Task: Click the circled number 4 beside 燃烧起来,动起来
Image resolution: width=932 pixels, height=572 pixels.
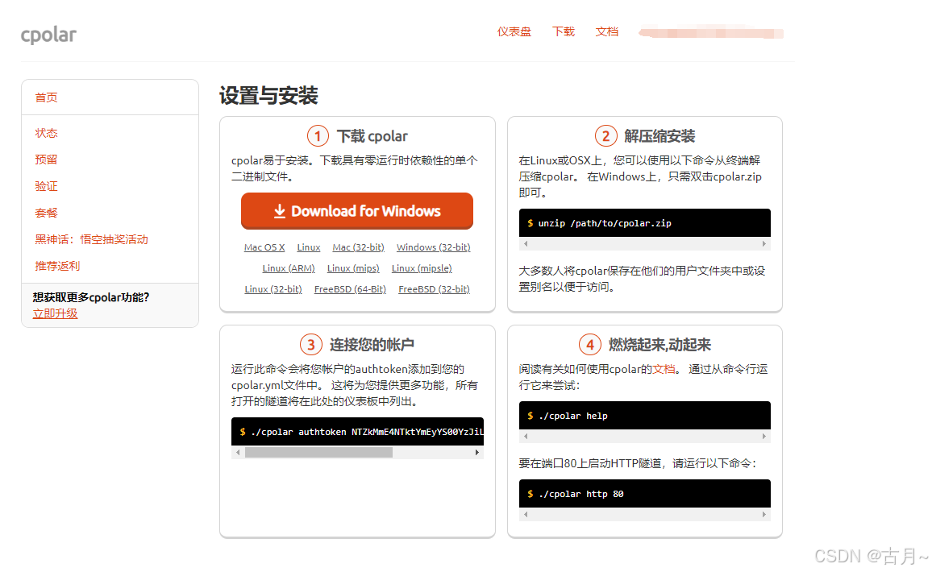Action: pyautogui.click(x=589, y=344)
